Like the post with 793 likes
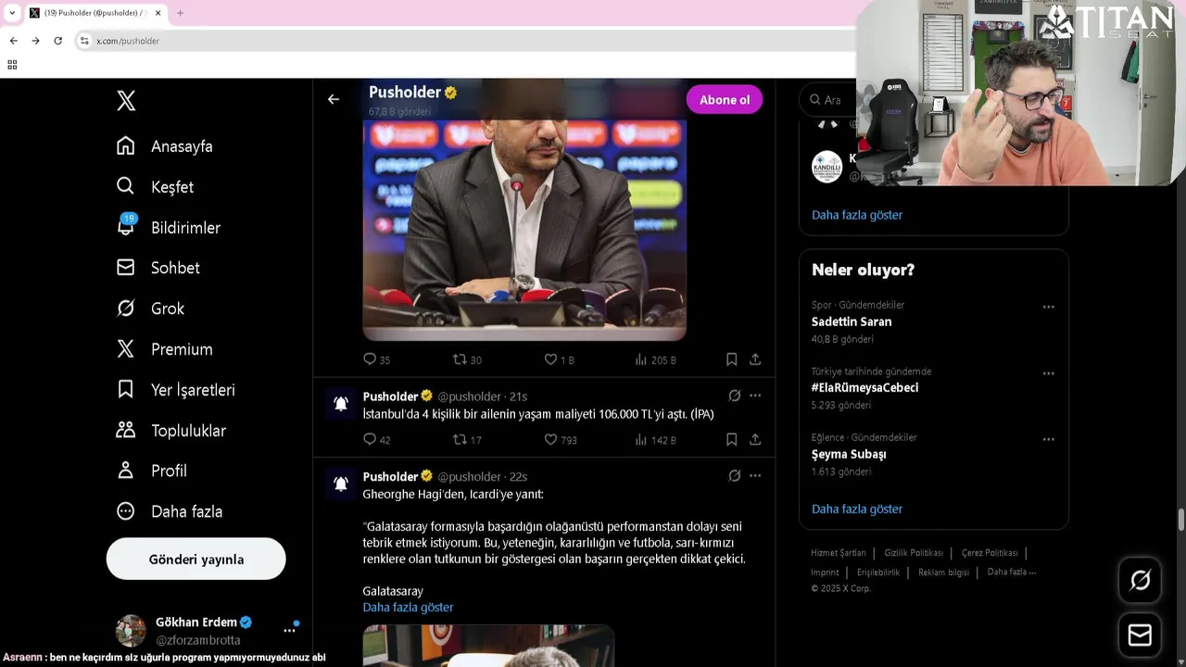The width and height of the screenshot is (1186, 667). (x=560, y=440)
